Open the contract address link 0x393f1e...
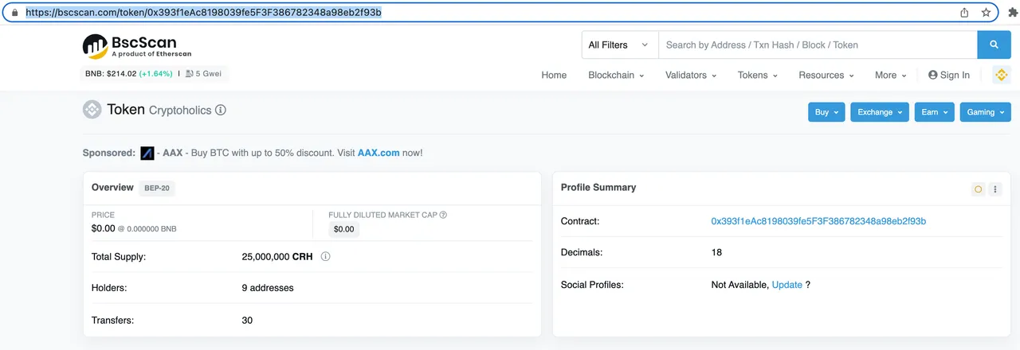 coord(818,221)
